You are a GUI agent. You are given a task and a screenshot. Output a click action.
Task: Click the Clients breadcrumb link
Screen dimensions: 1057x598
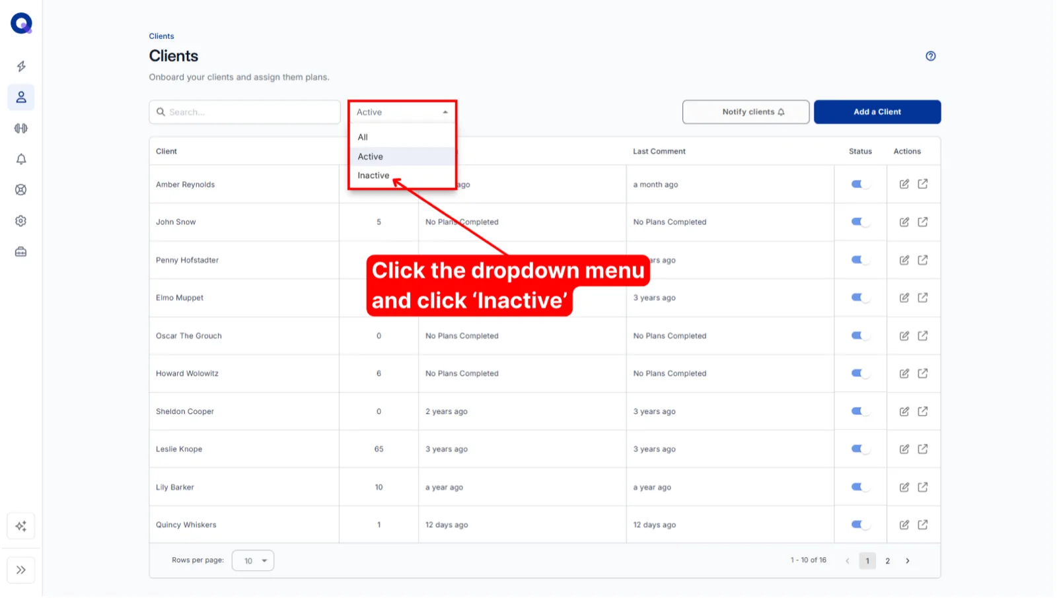[x=161, y=36]
